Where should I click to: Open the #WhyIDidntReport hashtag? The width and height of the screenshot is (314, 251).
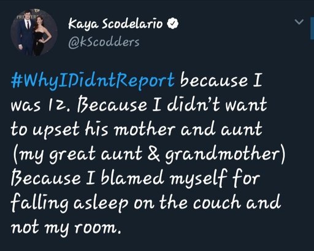point(93,81)
